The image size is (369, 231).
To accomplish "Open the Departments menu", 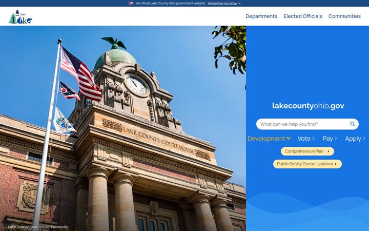I will tap(261, 16).
